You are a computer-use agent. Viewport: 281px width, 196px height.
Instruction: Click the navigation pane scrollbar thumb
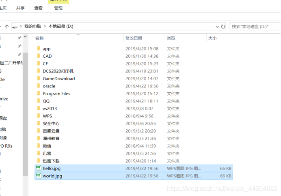click(25, 114)
